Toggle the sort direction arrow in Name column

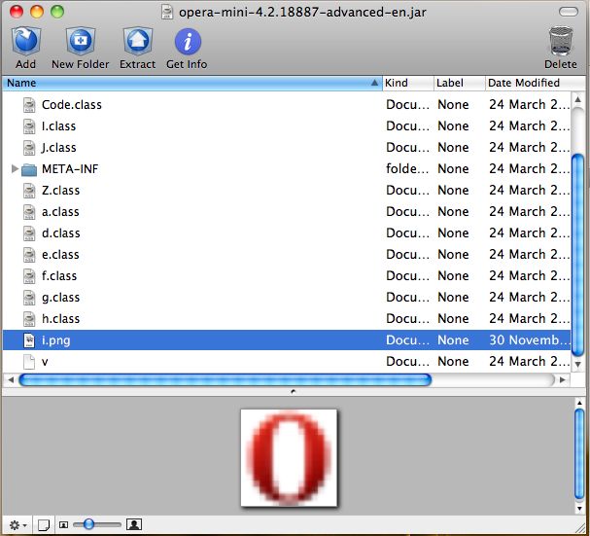click(x=374, y=83)
